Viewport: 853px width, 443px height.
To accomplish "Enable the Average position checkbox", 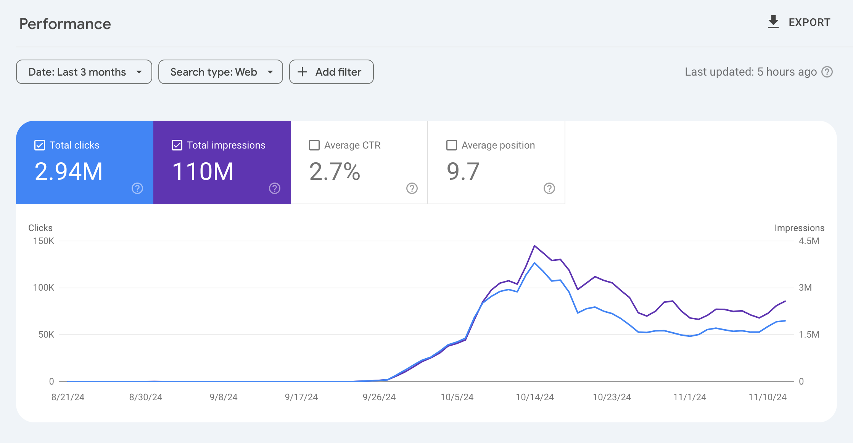I will 452,145.
